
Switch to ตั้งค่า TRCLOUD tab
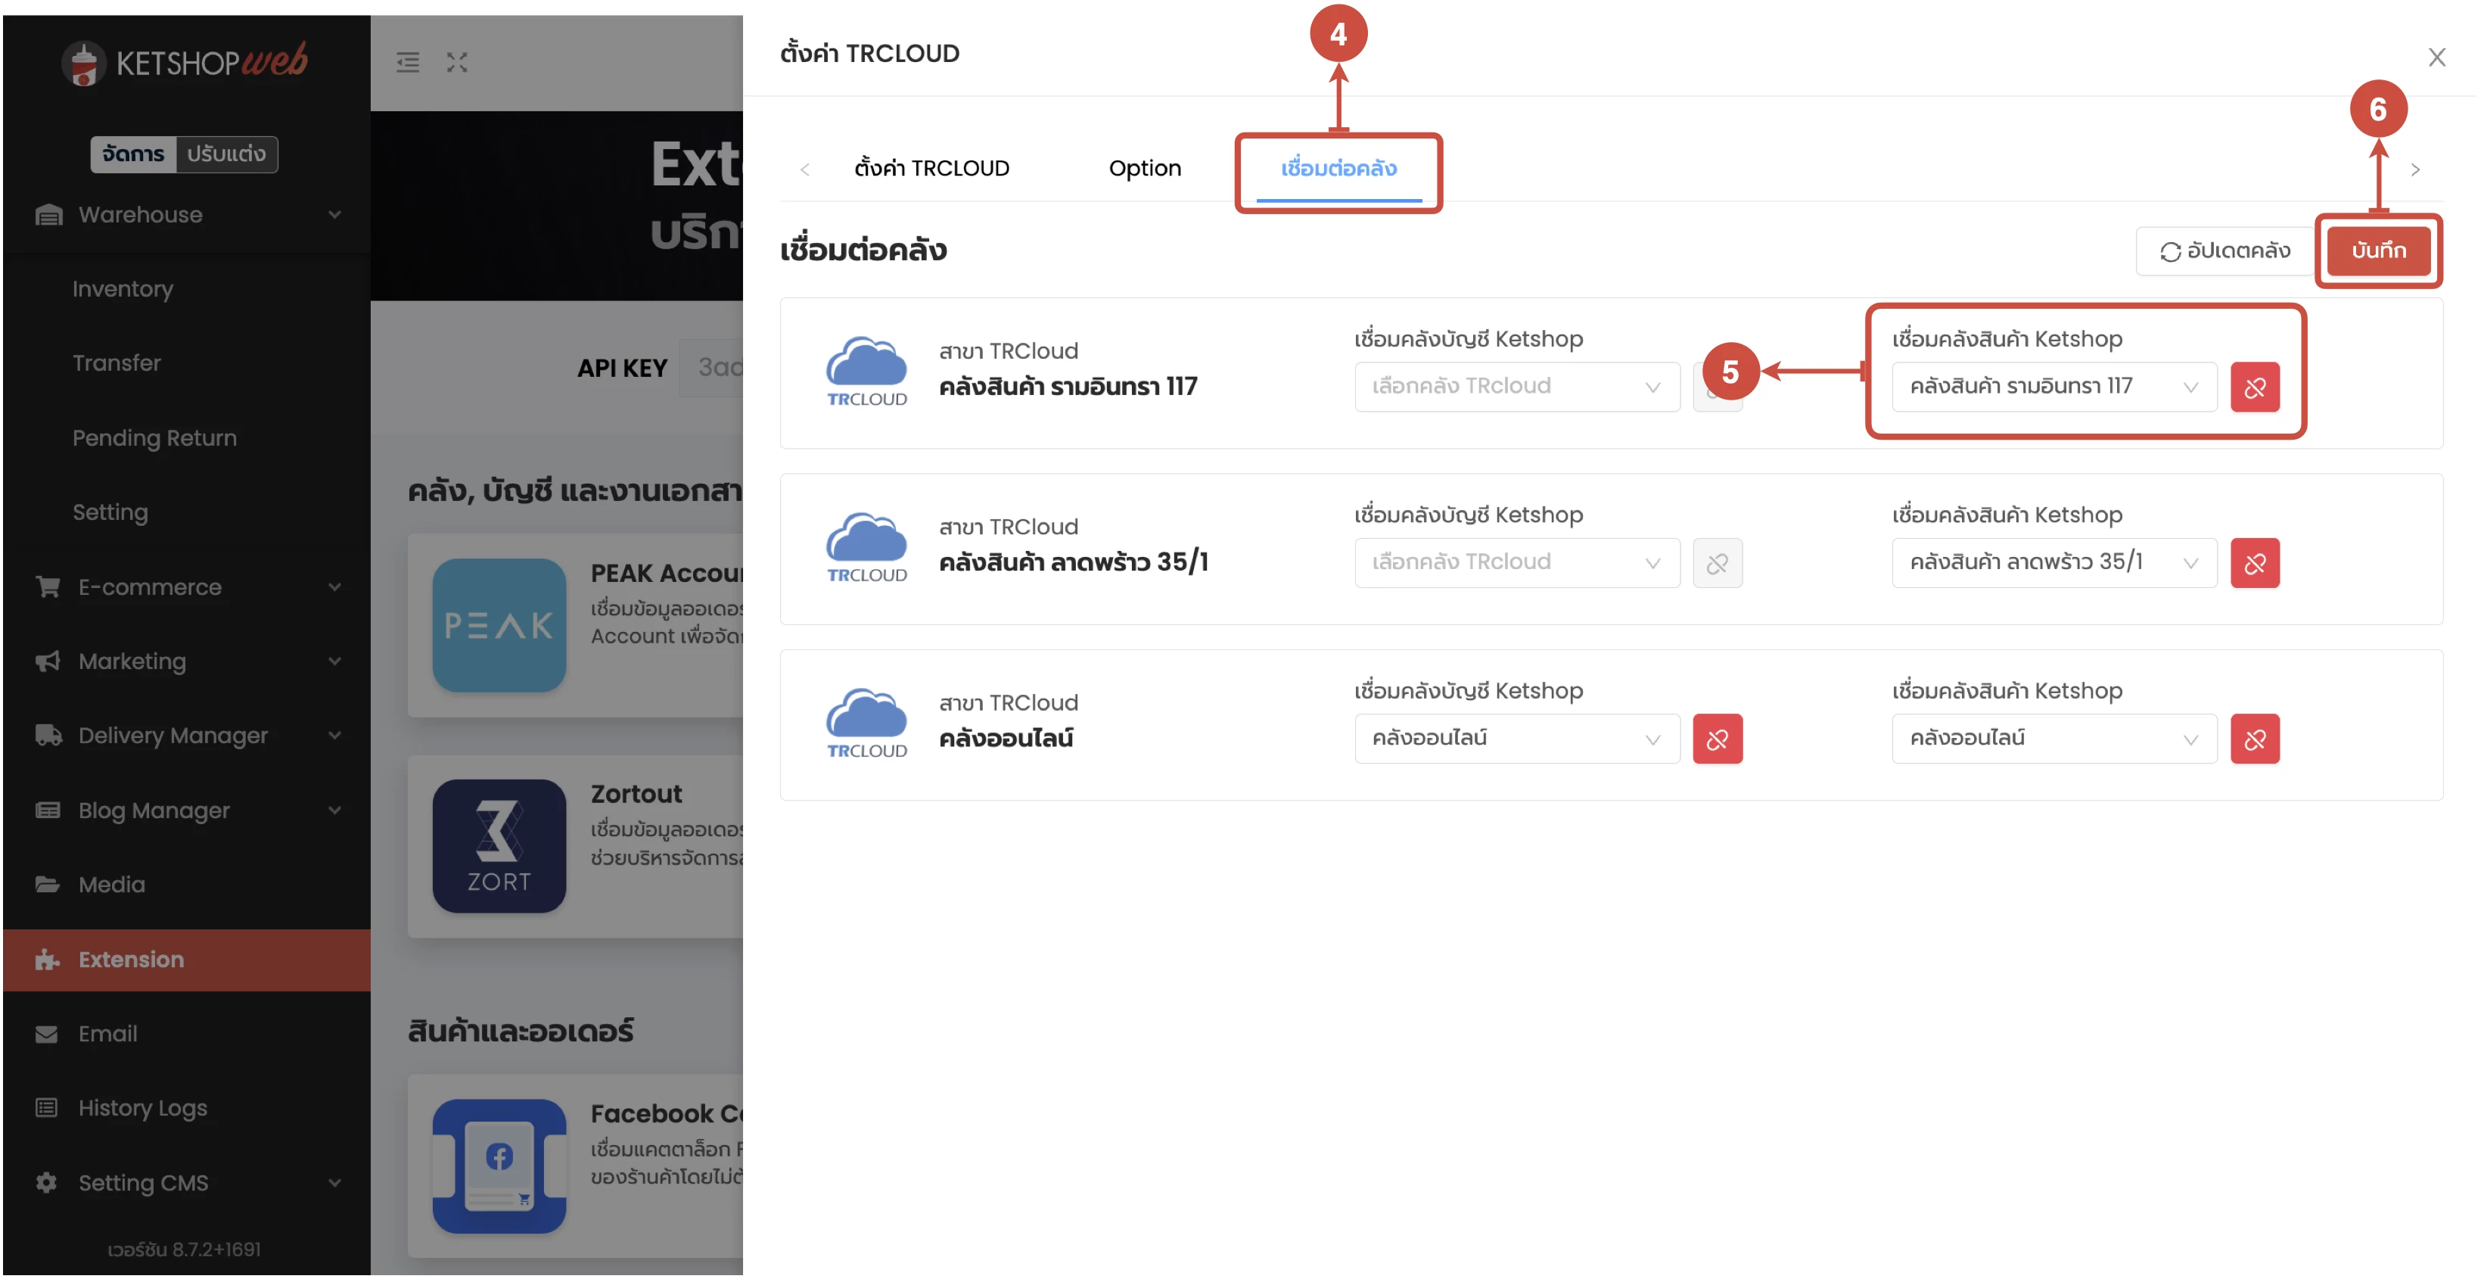(x=931, y=168)
